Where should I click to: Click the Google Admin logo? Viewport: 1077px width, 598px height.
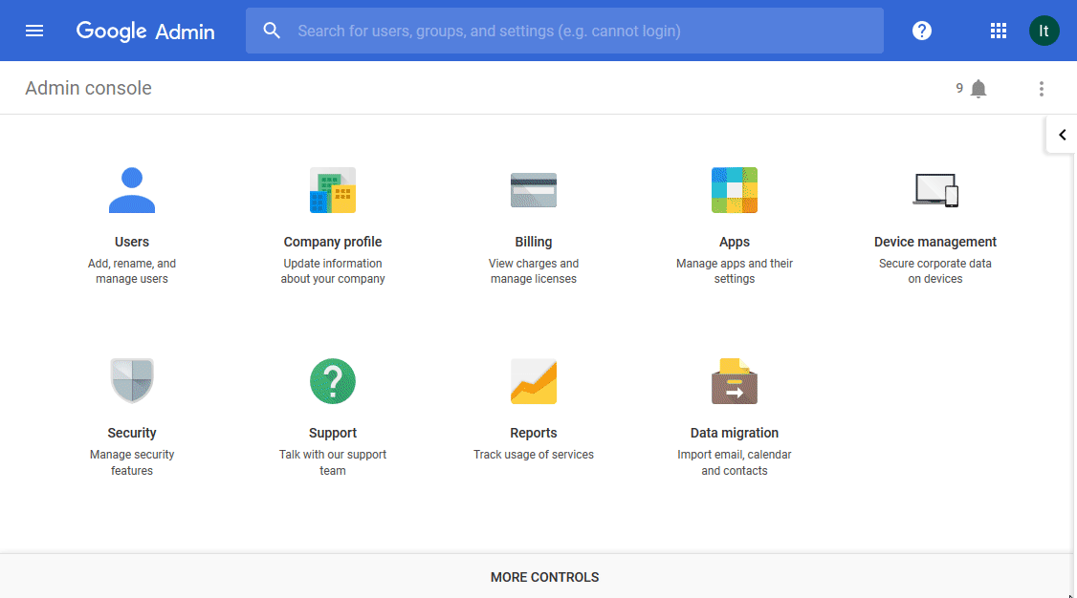coord(145,32)
